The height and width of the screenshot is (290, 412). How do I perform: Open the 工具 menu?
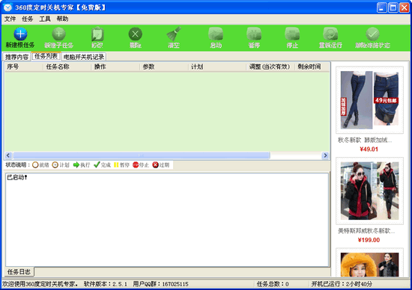pyautogui.click(x=45, y=19)
